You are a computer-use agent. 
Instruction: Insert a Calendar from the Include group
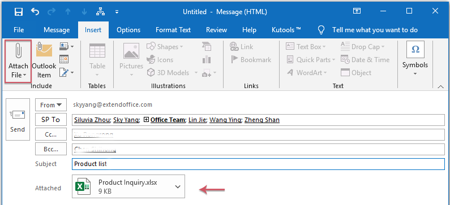64,59
